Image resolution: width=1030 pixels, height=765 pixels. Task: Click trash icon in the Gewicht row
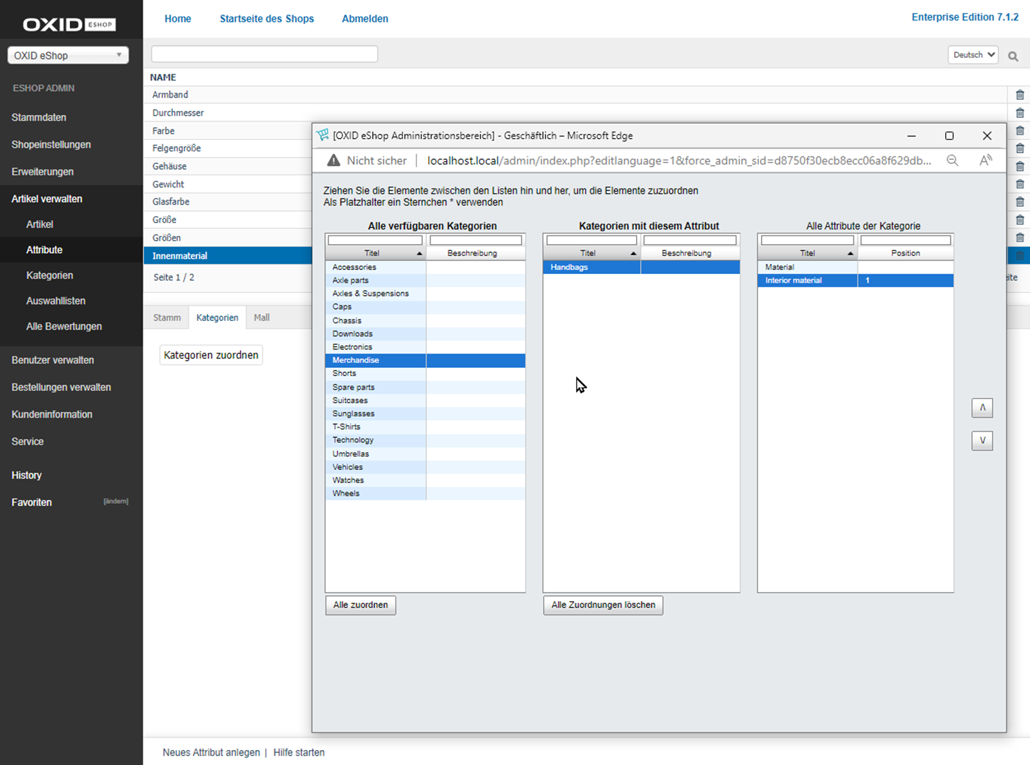pos(1019,184)
